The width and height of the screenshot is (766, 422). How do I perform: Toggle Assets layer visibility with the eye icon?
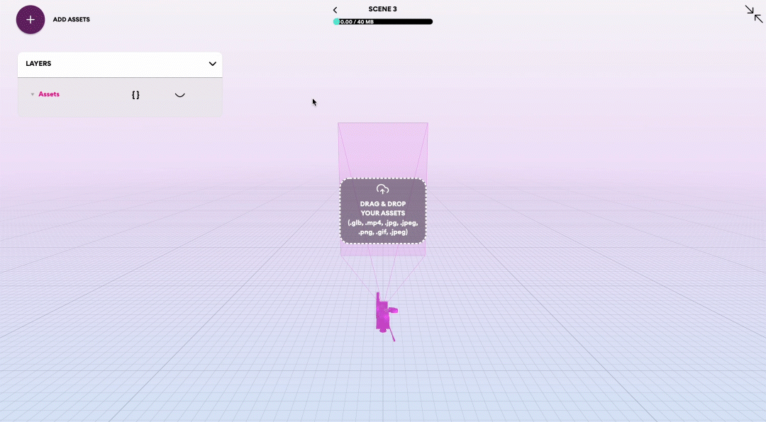180,95
